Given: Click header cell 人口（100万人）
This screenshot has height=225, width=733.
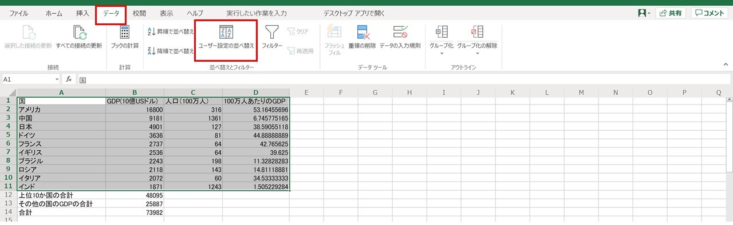Looking at the screenshot, I should point(193,101).
